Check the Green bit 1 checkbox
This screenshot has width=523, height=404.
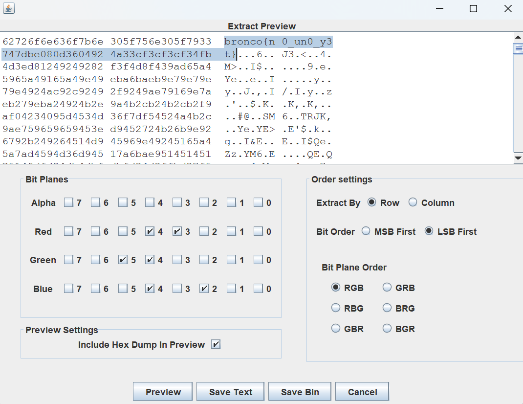point(231,259)
